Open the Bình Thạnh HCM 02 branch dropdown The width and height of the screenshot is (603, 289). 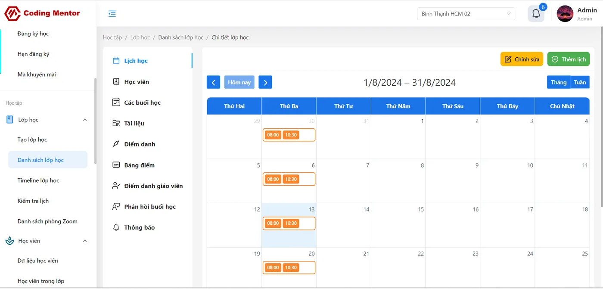[466, 14]
